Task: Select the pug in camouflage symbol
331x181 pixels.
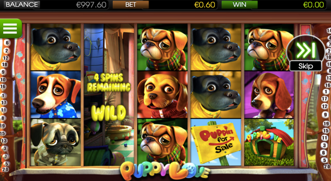Action: pos(56,142)
